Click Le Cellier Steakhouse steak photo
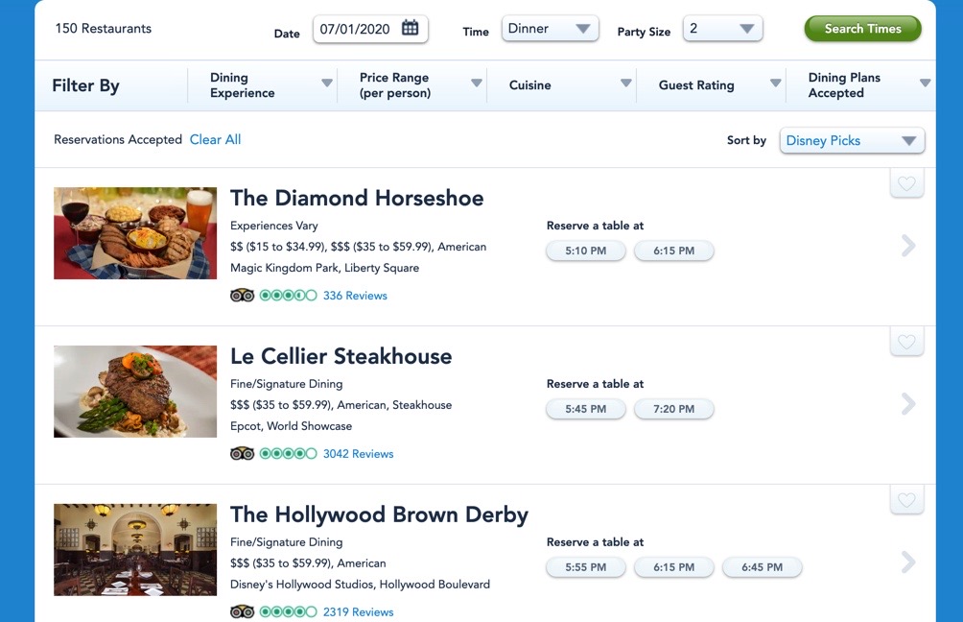The width and height of the screenshot is (963, 622). coord(135,392)
